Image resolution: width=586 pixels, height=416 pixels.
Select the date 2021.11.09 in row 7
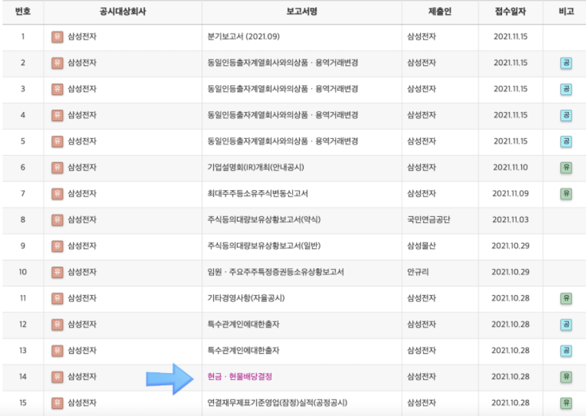pyautogui.click(x=510, y=193)
